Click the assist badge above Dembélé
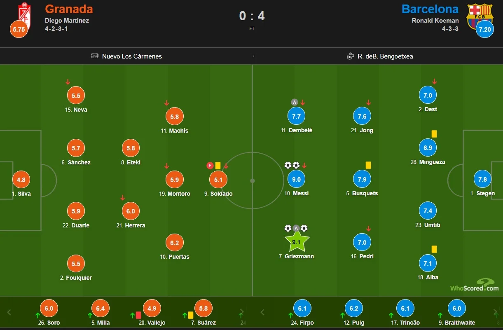 pos(294,102)
